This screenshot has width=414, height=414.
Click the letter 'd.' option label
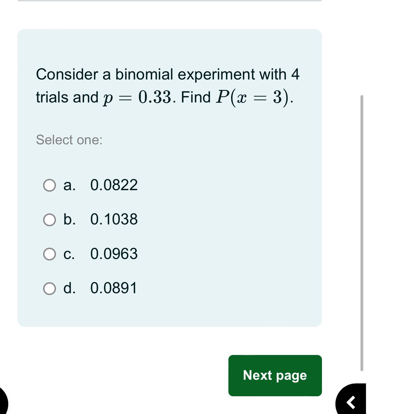pos(69,288)
